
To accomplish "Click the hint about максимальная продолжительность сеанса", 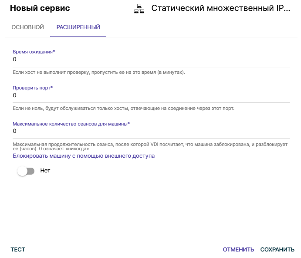I will pyautogui.click(x=150, y=146).
